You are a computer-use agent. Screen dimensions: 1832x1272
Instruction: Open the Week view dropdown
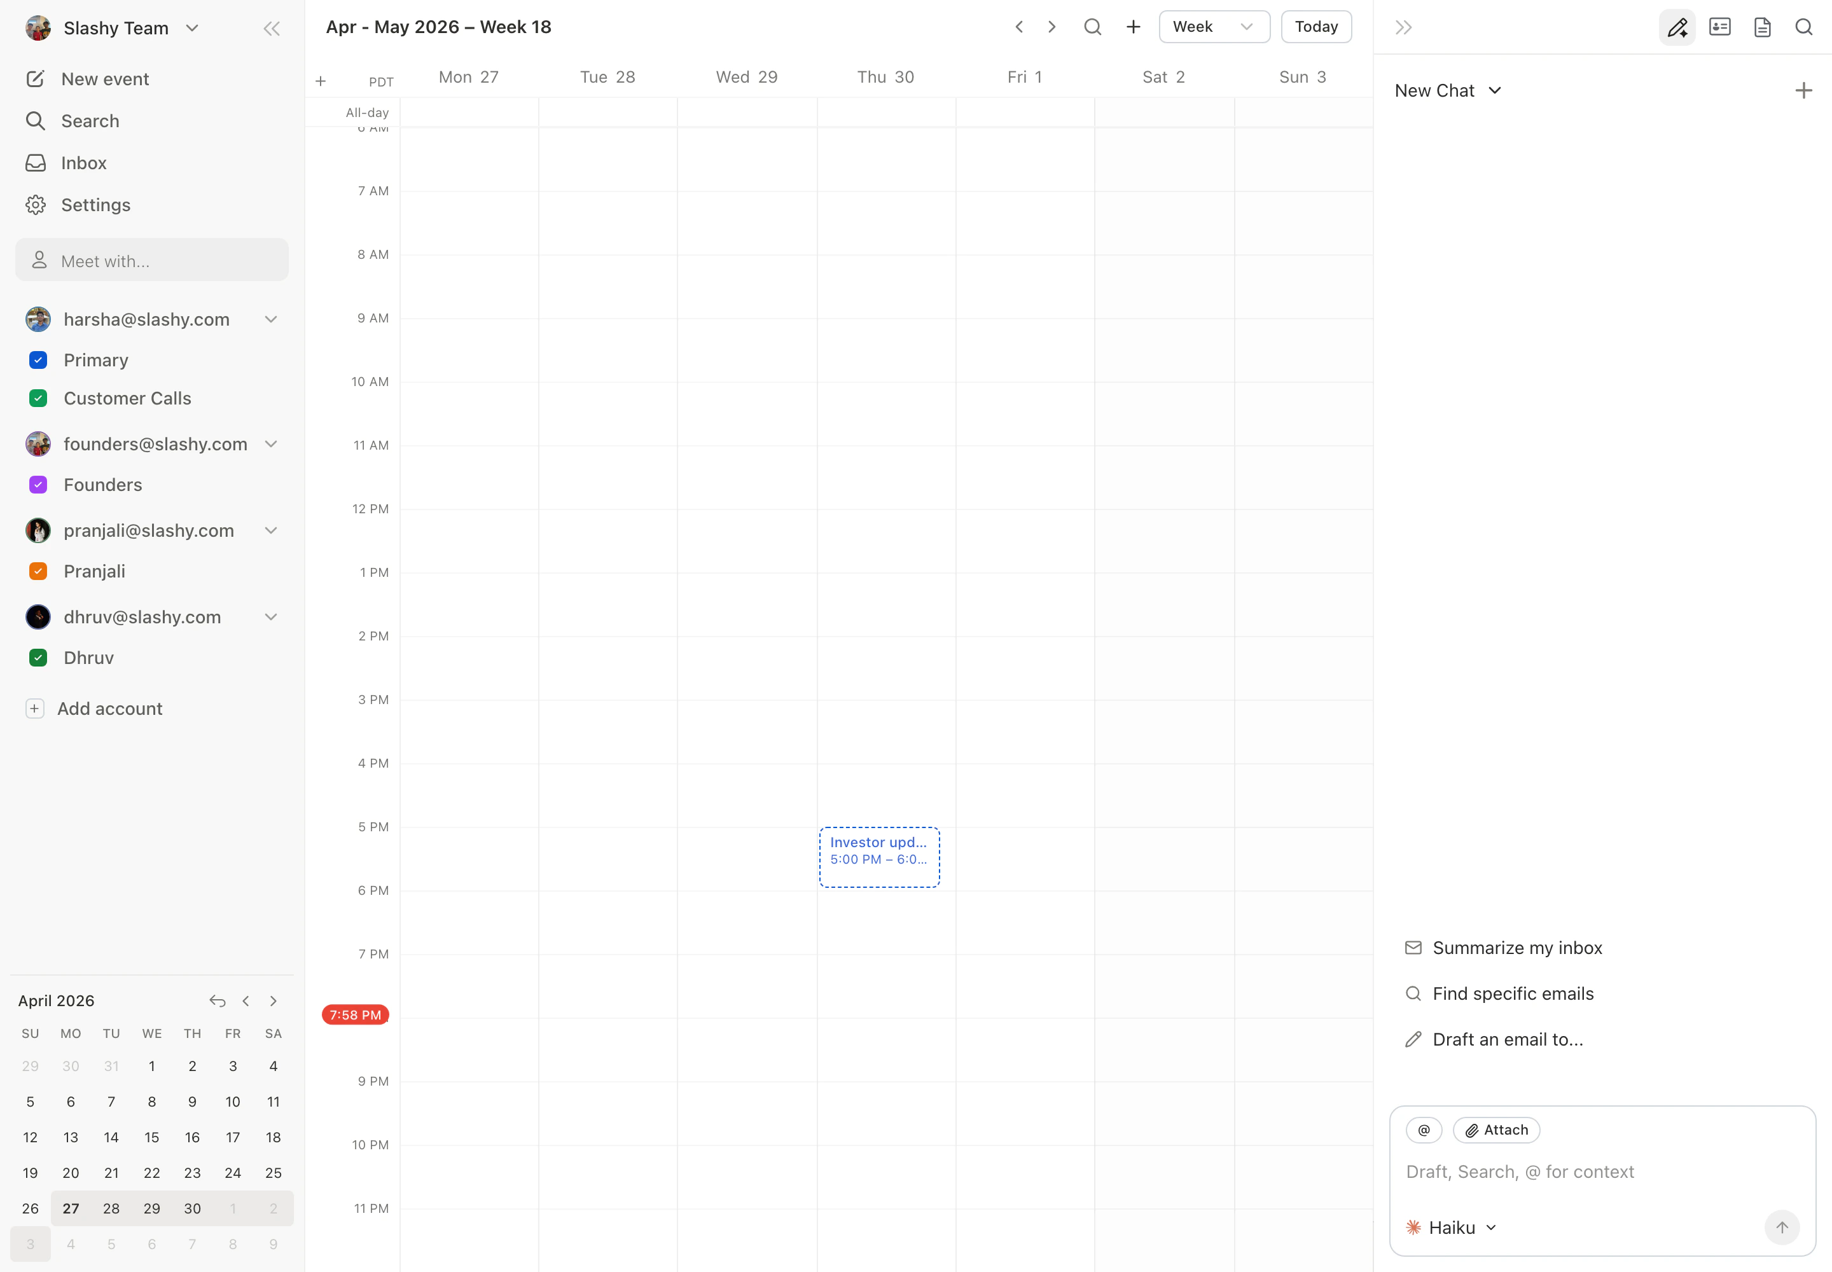(x=1214, y=27)
